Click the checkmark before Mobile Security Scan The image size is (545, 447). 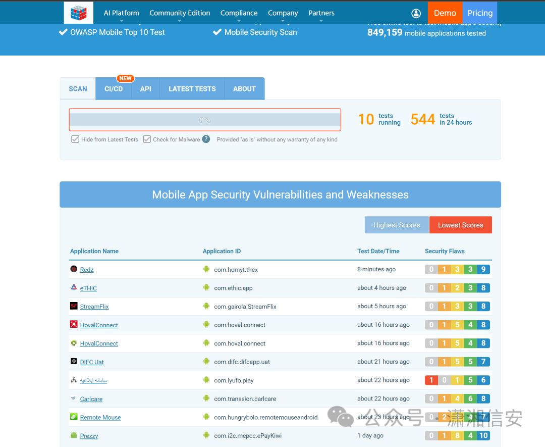tap(217, 32)
